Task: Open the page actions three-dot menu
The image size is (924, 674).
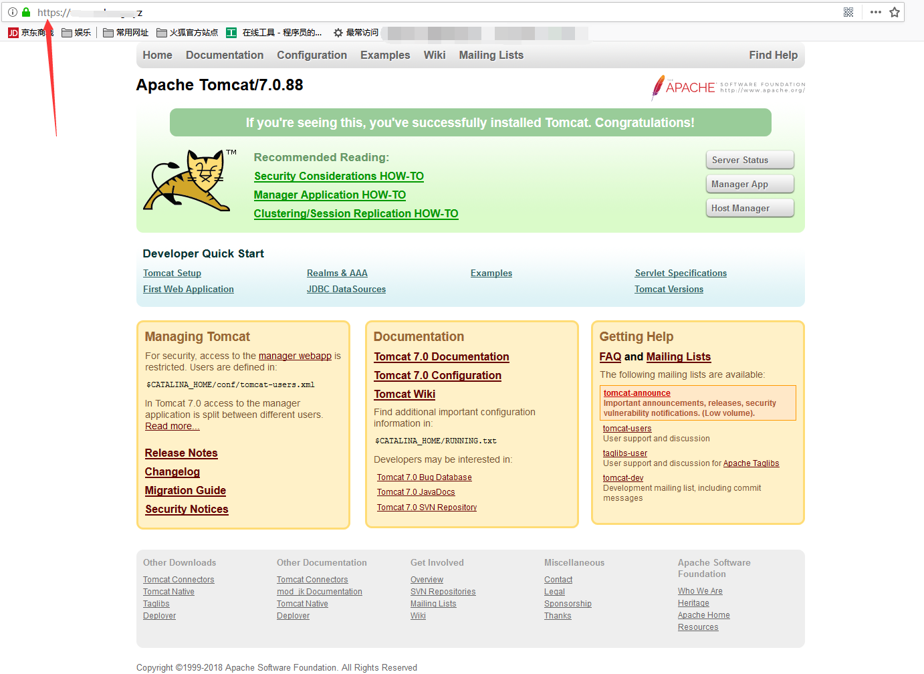Action: [x=876, y=12]
